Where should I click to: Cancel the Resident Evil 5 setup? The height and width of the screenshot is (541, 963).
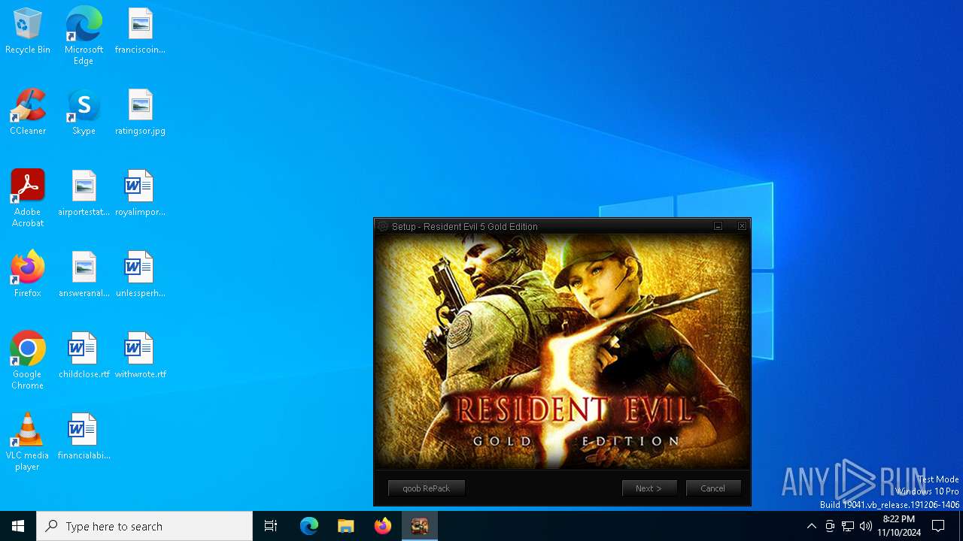713,488
